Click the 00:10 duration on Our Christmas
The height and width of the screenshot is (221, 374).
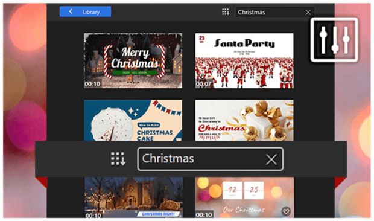[204, 214]
